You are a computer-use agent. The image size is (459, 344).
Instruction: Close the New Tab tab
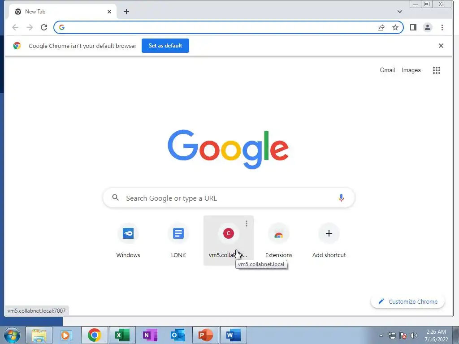click(x=109, y=12)
